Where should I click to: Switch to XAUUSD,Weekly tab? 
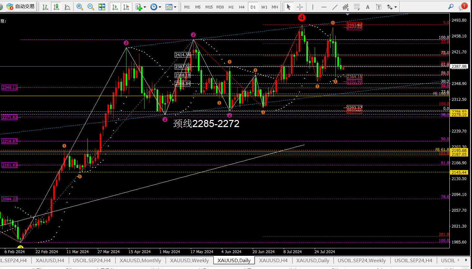coord(190,261)
